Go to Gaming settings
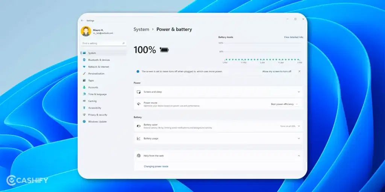Viewport: 385px width, 192px height. click(x=104, y=101)
